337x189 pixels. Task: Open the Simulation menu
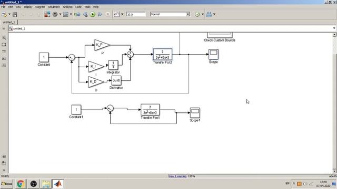point(54,7)
